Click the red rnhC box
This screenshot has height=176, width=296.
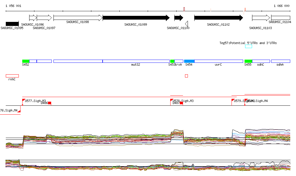click(12, 76)
